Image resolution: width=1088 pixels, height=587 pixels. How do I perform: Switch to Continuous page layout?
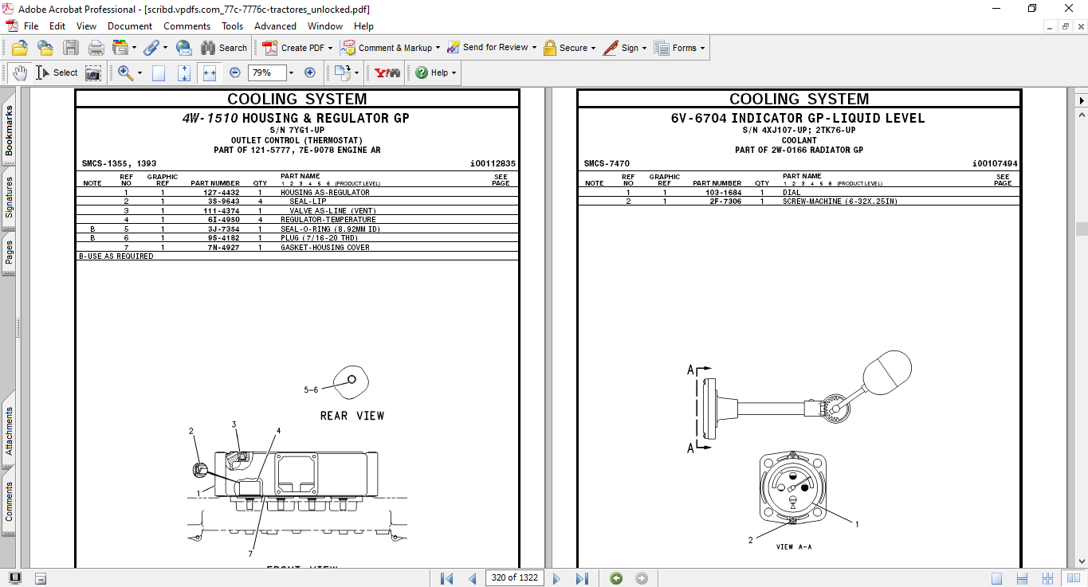pyautogui.click(x=1021, y=577)
